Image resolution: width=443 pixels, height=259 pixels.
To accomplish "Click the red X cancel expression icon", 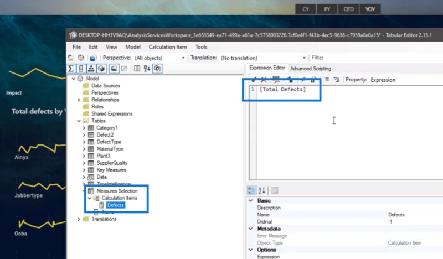I will pyautogui.click(x=264, y=80).
